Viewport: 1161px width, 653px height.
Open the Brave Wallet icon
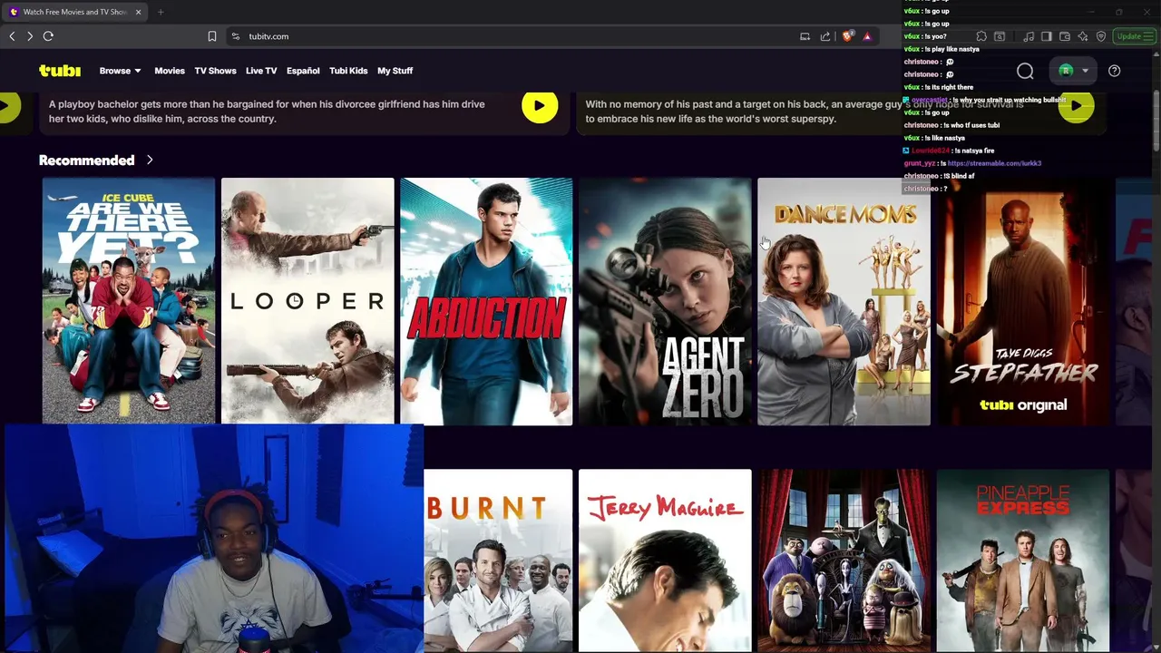[x=1065, y=36]
